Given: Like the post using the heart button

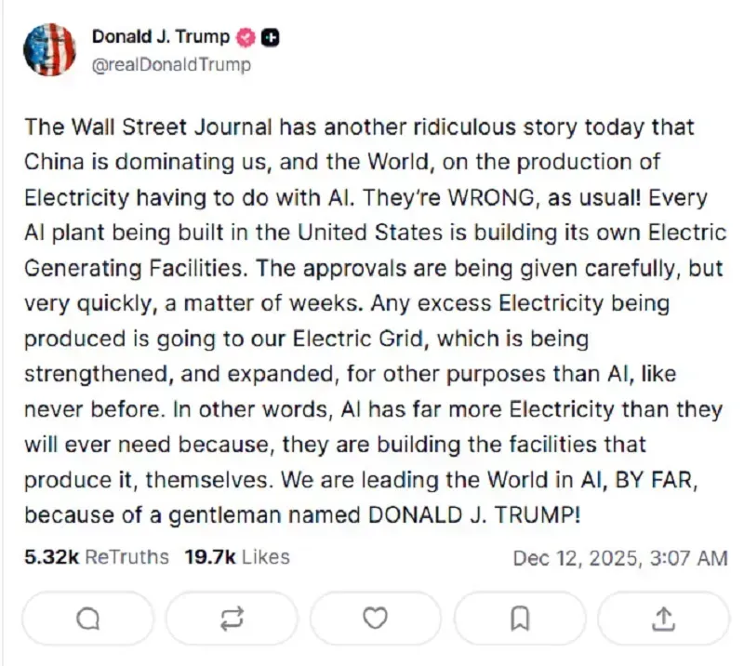Looking at the screenshot, I should (376, 618).
